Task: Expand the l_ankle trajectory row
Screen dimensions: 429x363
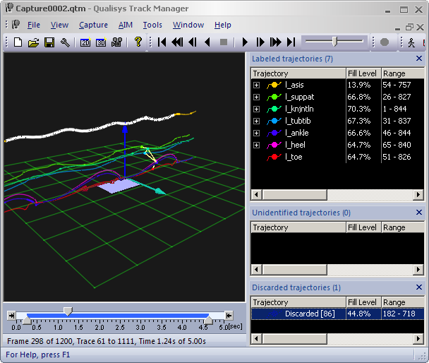Action: coord(257,133)
